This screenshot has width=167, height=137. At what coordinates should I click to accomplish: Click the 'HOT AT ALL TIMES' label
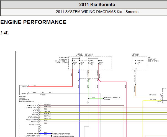pos(79,55)
